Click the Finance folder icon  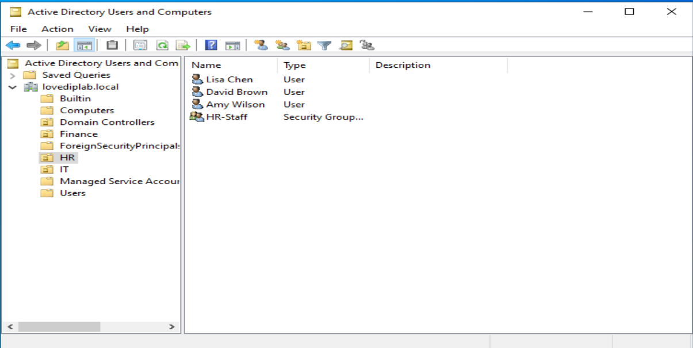[x=47, y=134]
